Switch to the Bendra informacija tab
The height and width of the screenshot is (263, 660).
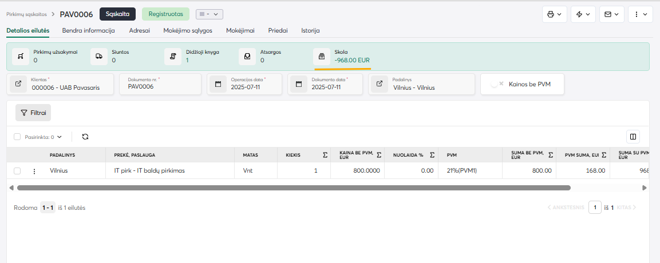(89, 30)
